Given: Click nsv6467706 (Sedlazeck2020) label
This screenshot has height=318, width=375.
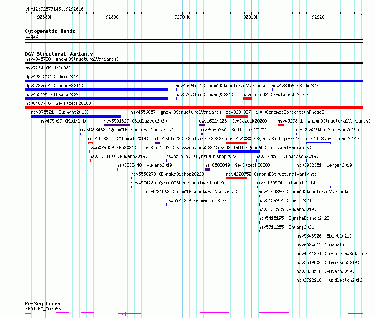Looking at the screenshot, I should coord(58,103).
